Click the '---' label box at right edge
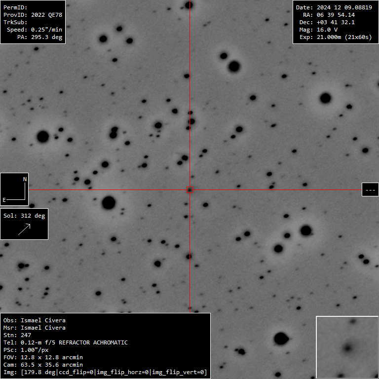 click(370, 189)
